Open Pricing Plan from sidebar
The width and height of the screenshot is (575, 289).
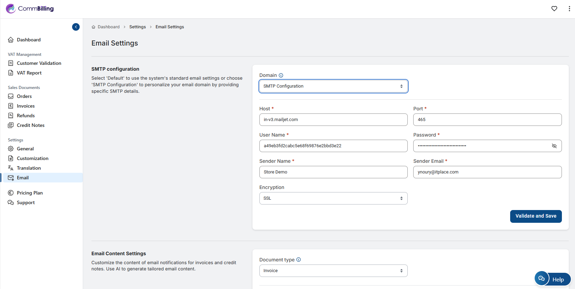30,193
